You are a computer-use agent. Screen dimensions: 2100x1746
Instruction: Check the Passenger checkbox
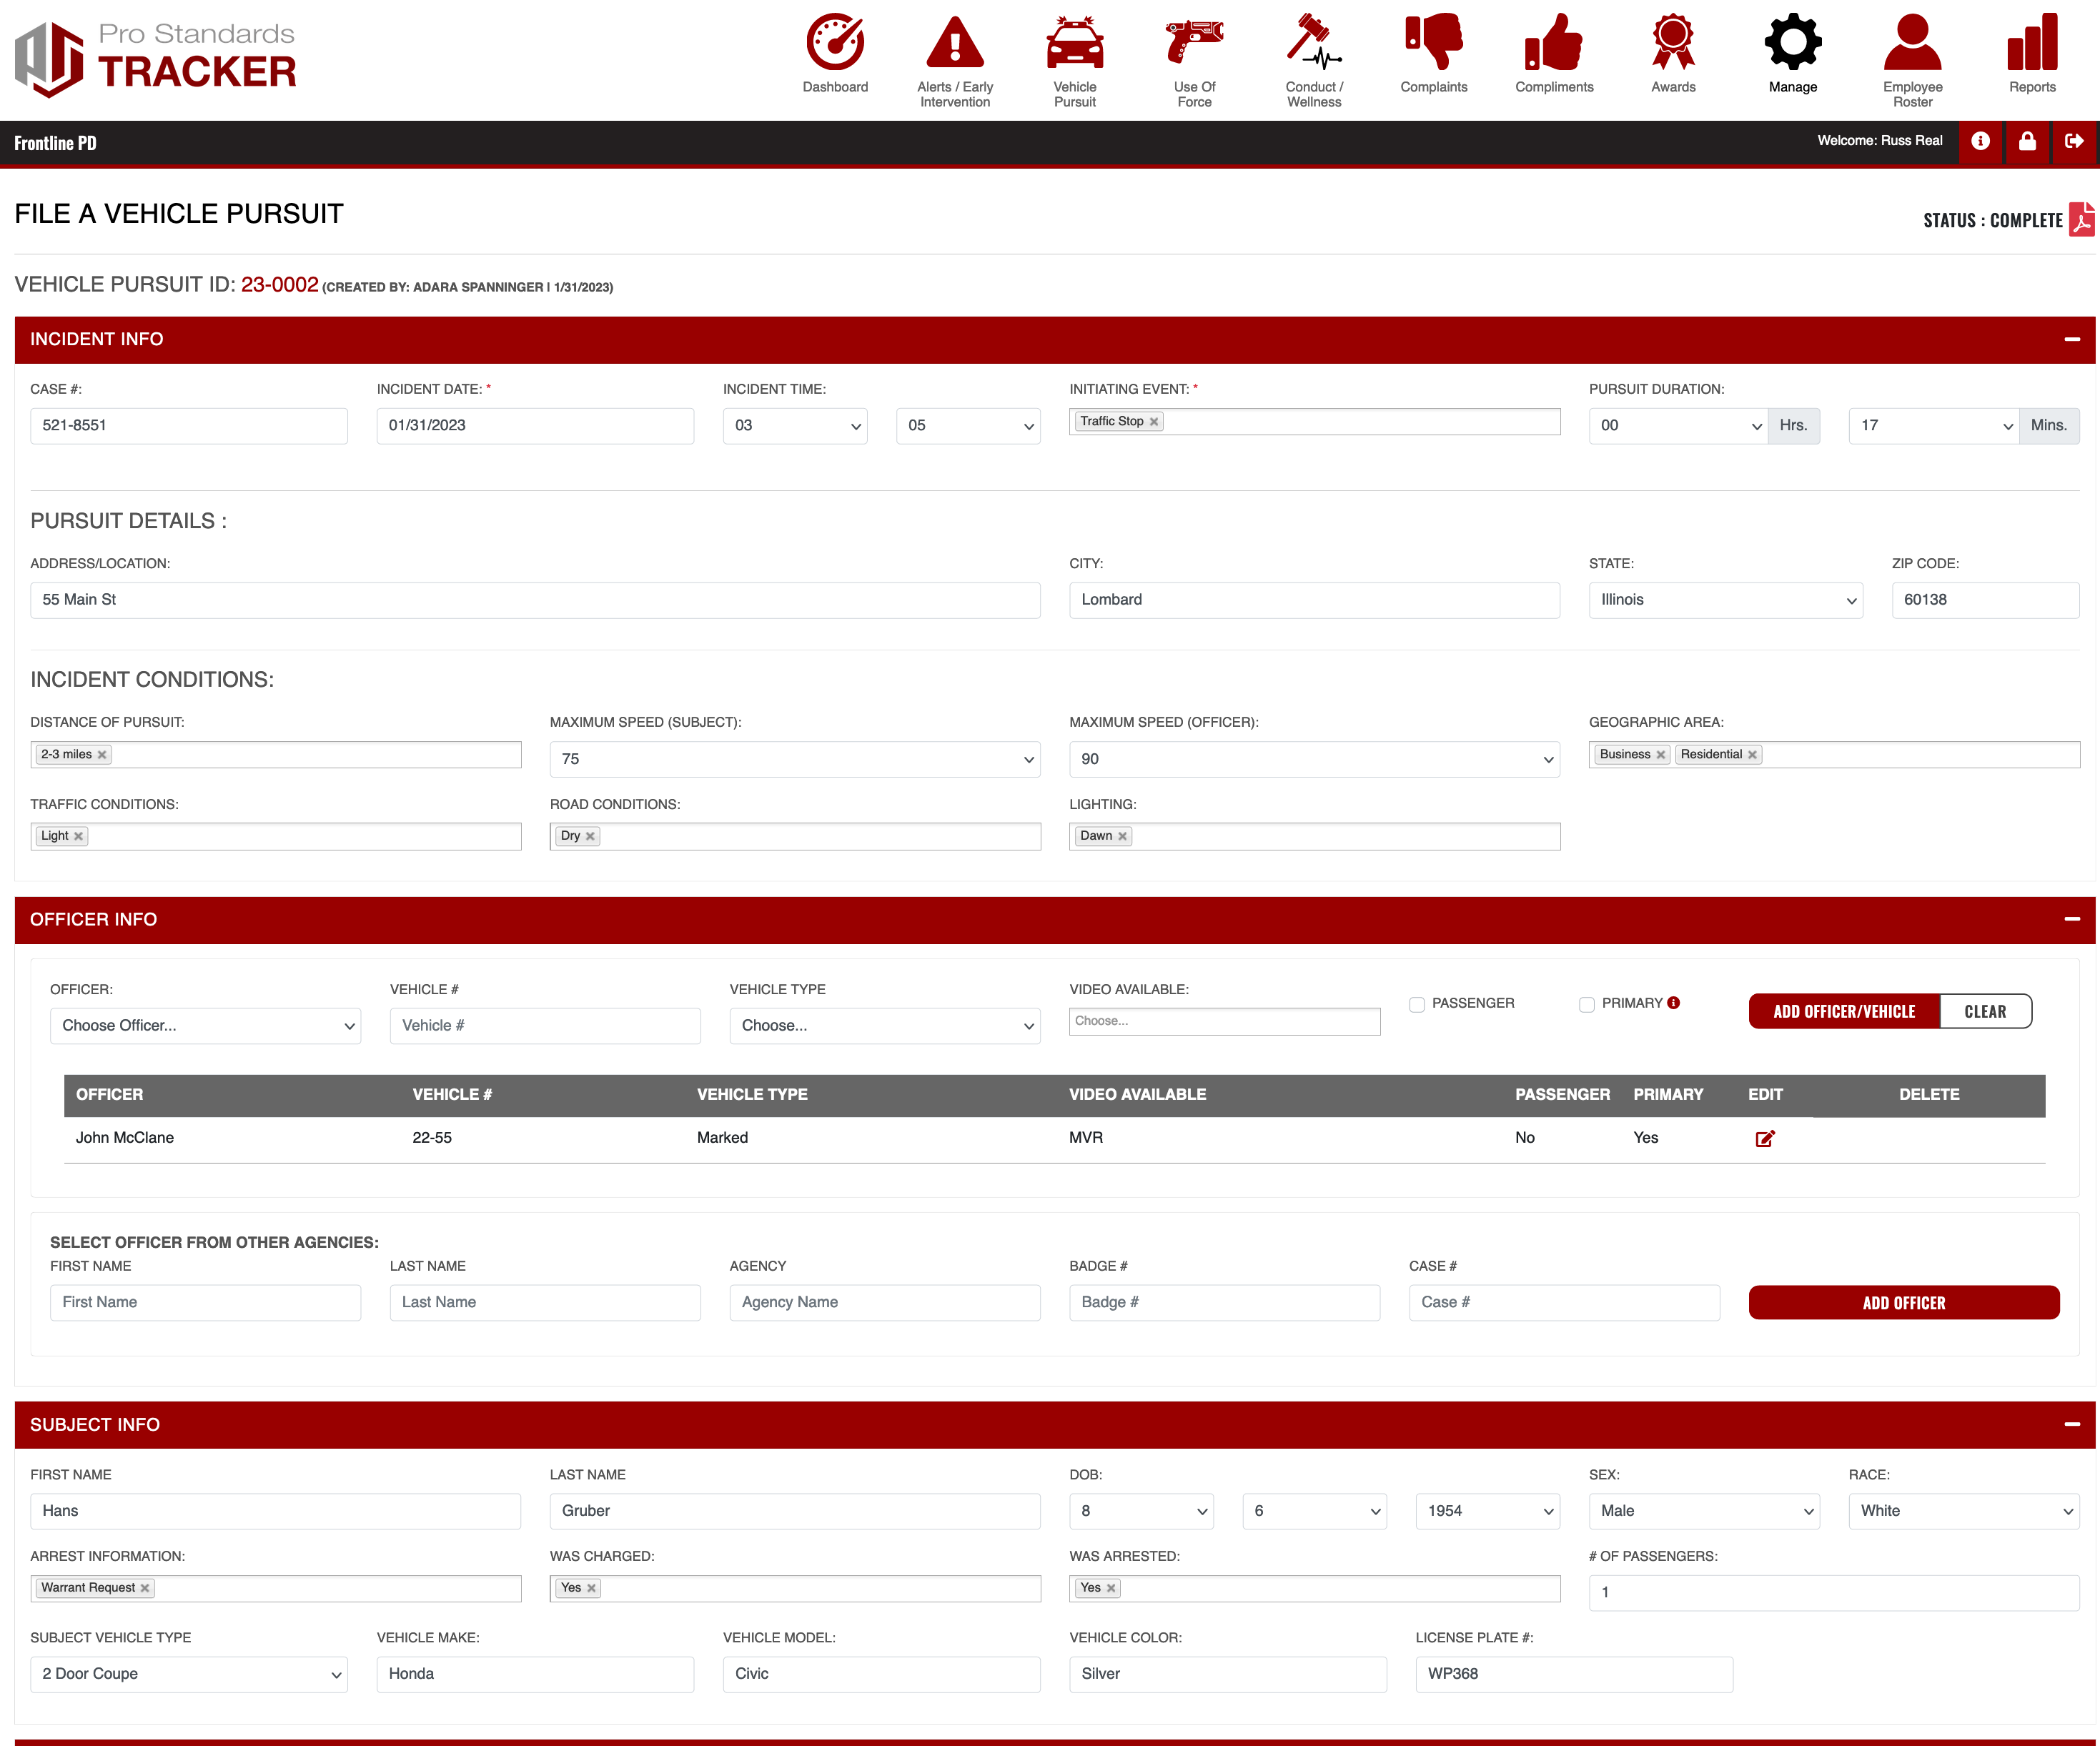point(1417,1004)
